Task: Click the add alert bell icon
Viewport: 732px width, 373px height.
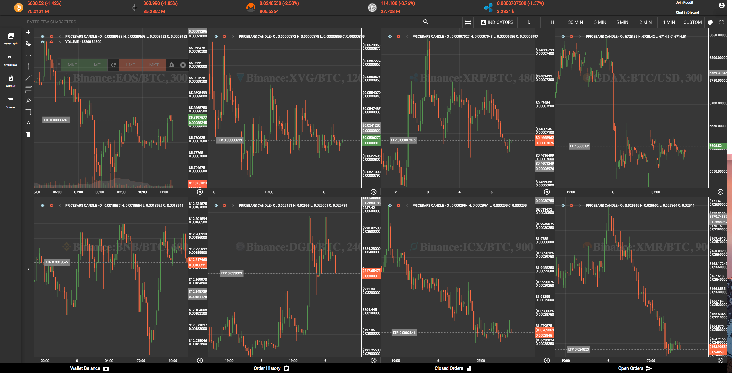Action: click(172, 65)
